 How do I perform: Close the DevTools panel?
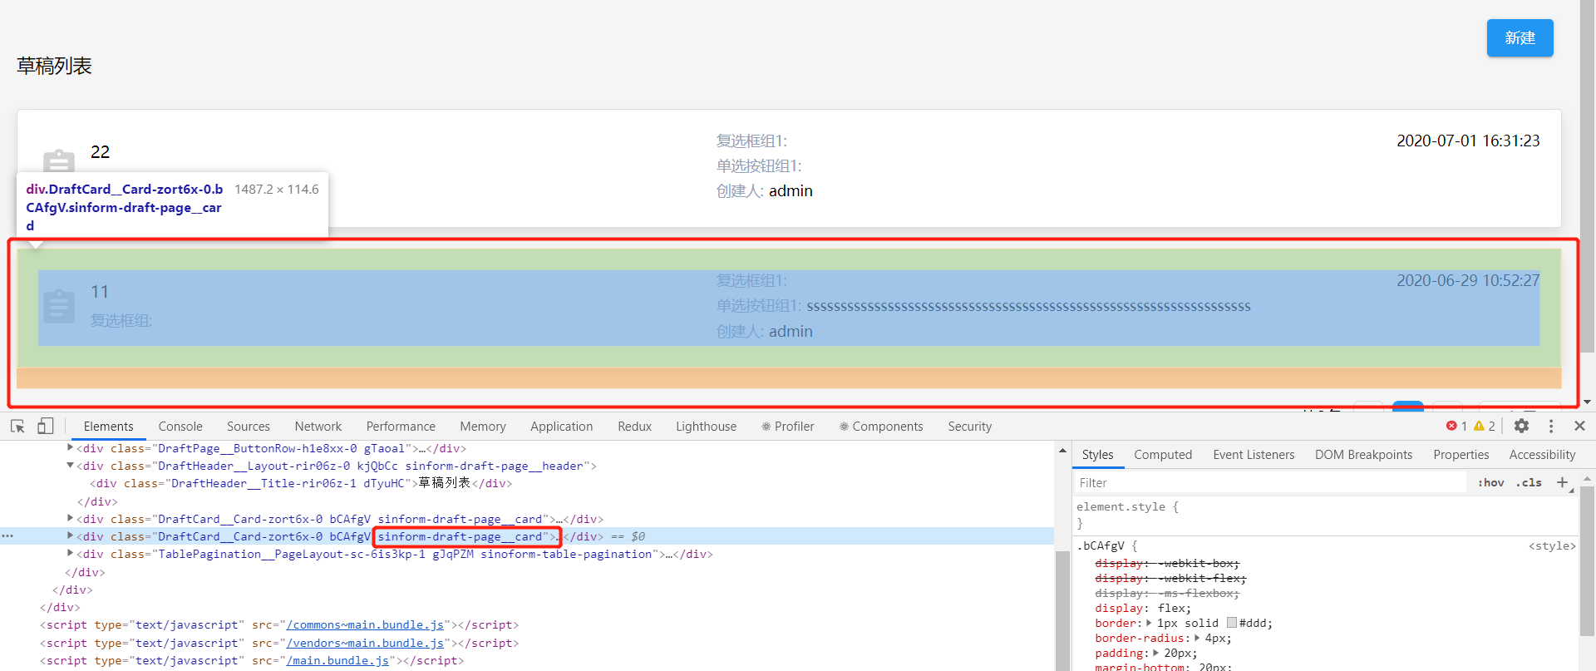tap(1580, 426)
